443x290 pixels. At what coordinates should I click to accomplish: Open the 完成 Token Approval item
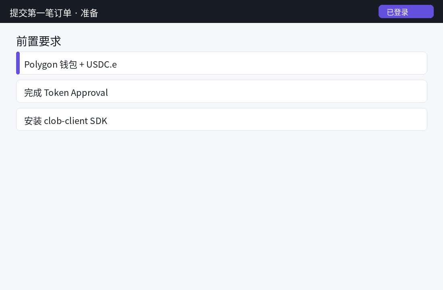(x=221, y=91)
